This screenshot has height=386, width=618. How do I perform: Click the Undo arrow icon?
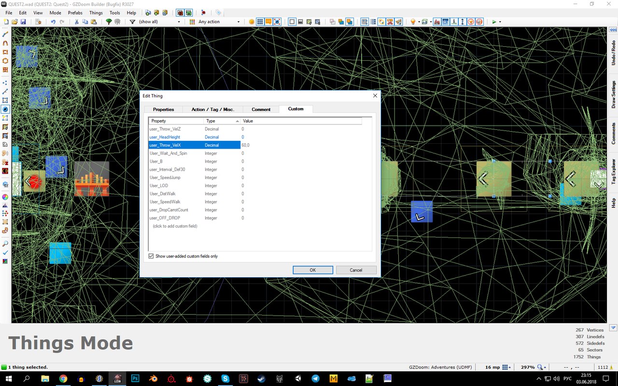(53, 22)
